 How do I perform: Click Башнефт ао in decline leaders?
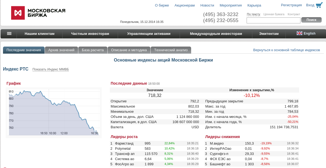click(x=220, y=164)
